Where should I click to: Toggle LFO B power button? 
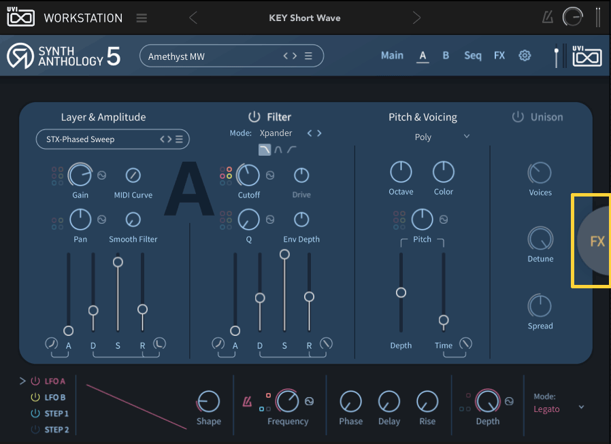[35, 397]
